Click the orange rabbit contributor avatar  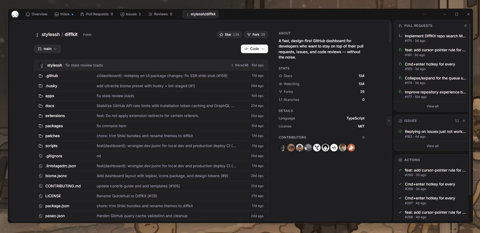pos(351,148)
